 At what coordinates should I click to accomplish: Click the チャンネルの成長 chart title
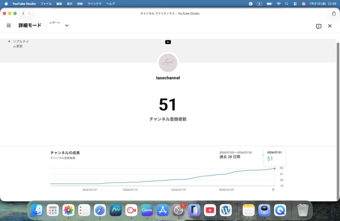tap(65, 153)
